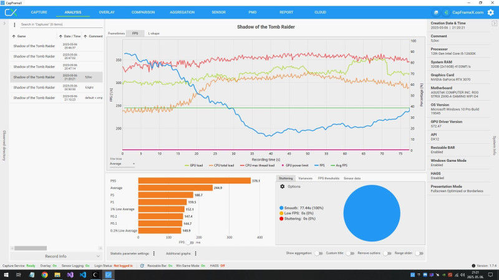The height and width of the screenshot is (280, 499).
Task: Select the Frametimes graph tab
Action: (x=116, y=34)
